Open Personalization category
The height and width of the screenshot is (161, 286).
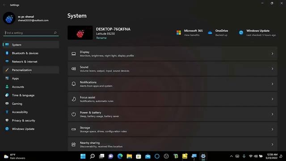click(31, 70)
